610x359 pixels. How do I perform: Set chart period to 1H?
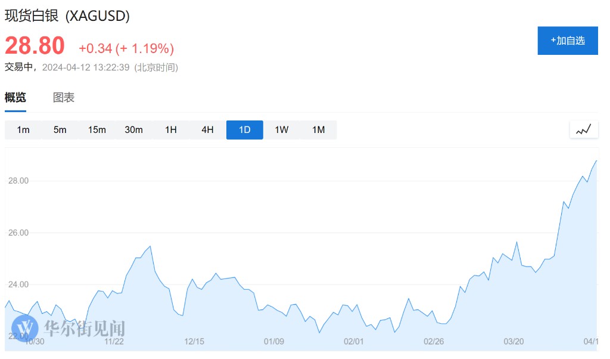click(171, 130)
